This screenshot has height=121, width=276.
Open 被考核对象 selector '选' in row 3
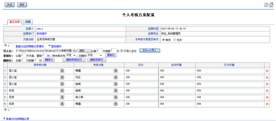click(x=62, y=84)
